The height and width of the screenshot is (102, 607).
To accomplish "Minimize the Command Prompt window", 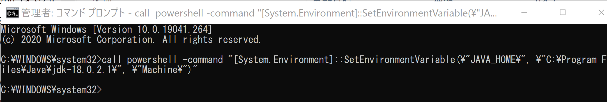I will click(524, 13).
